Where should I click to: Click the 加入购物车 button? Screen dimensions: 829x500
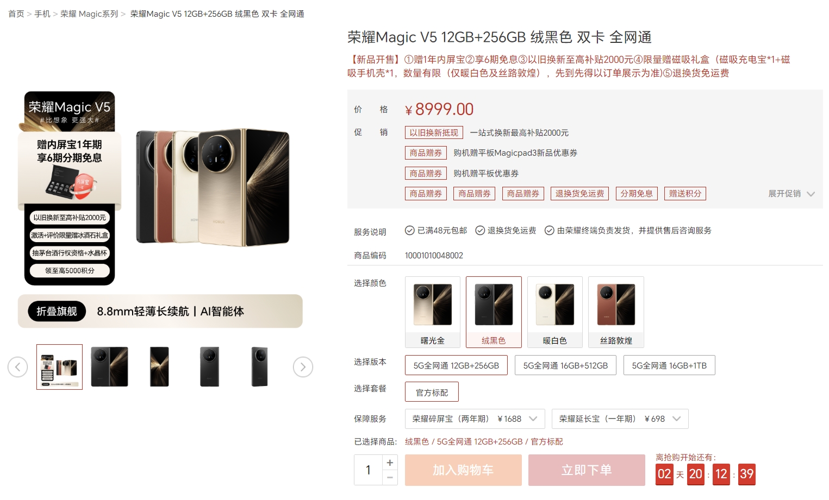click(x=463, y=470)
